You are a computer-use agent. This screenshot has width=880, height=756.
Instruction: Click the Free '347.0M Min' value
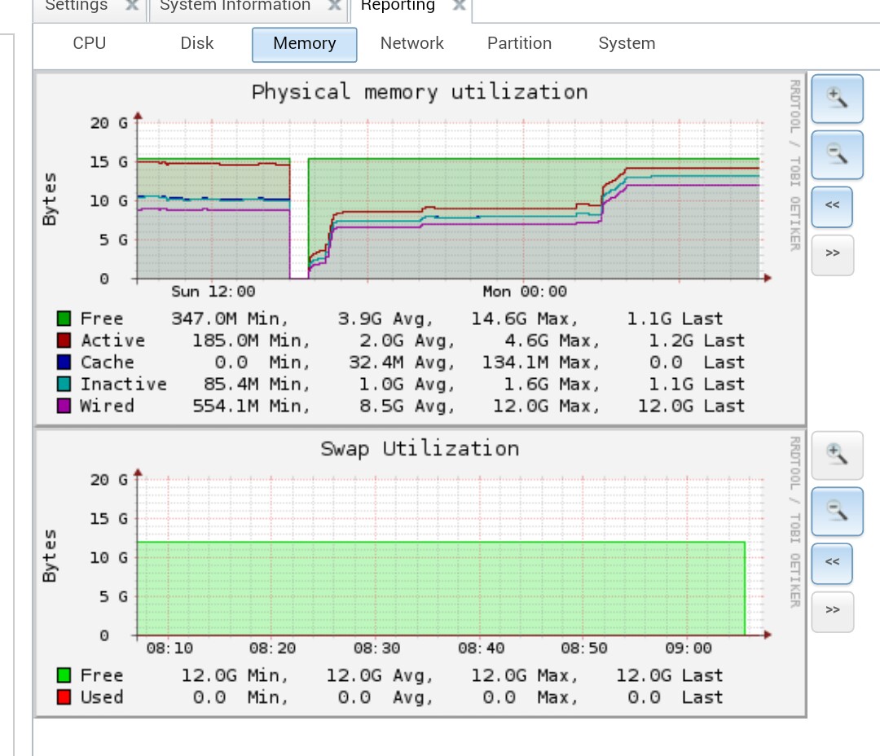point(230,319)
